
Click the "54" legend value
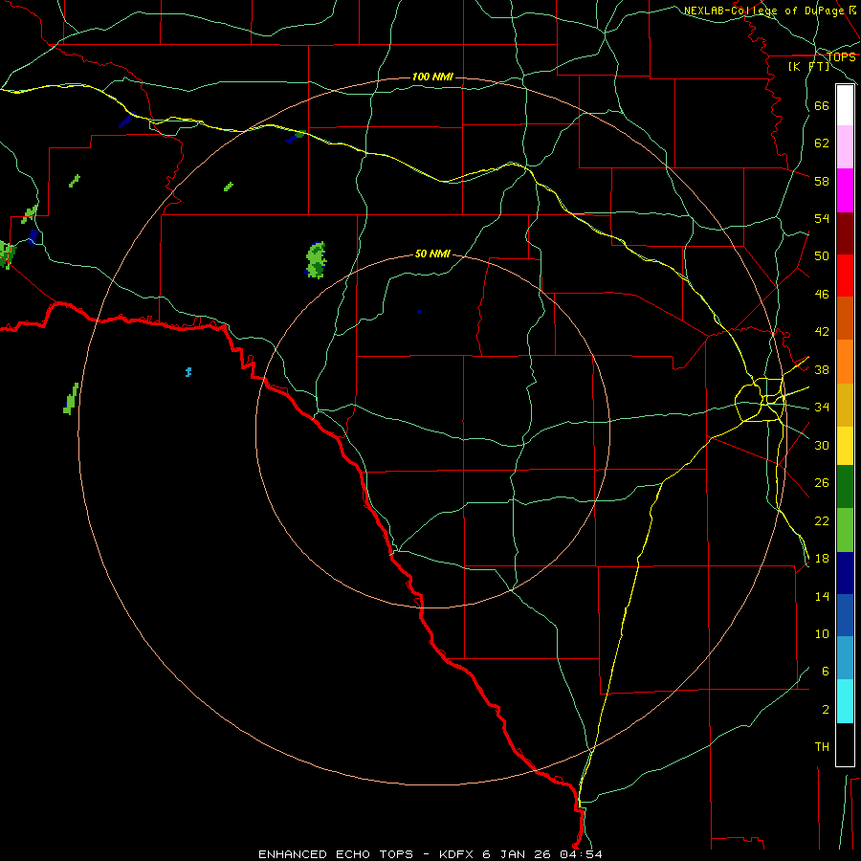click(822, 218)
